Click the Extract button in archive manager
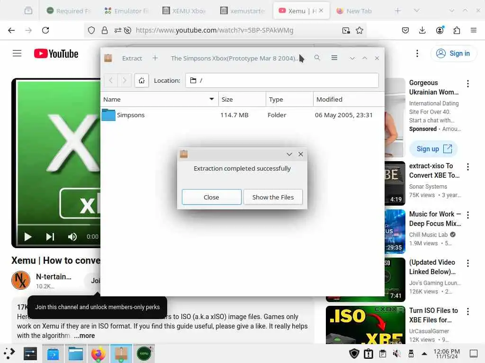 click(132, 58)
